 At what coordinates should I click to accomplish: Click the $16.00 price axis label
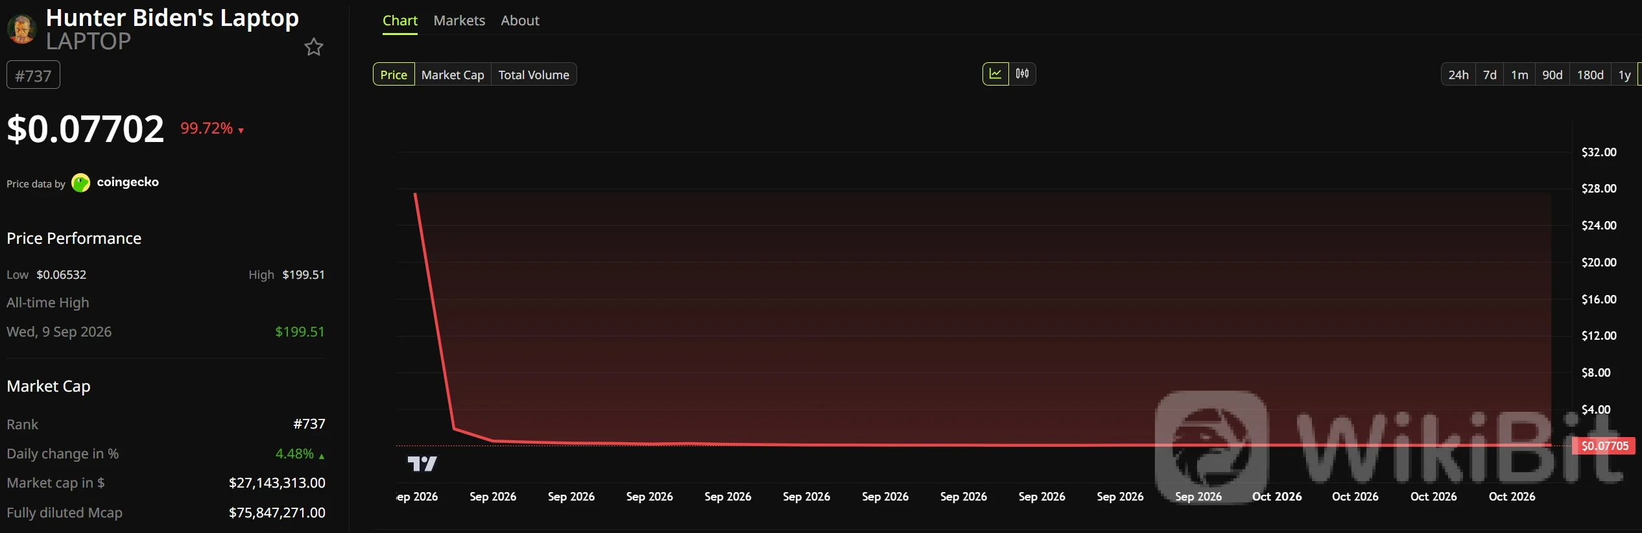[1599, 300]
